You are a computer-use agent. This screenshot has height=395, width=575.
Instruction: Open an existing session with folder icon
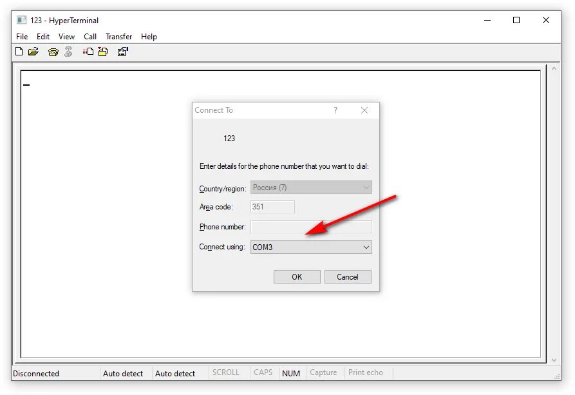tap(33, 52)
